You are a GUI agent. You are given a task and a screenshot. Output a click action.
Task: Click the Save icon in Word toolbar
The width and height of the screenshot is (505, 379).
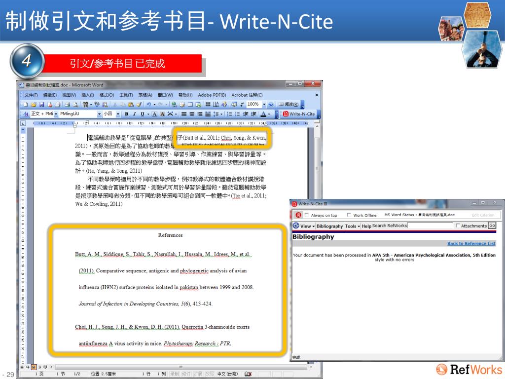41,105
